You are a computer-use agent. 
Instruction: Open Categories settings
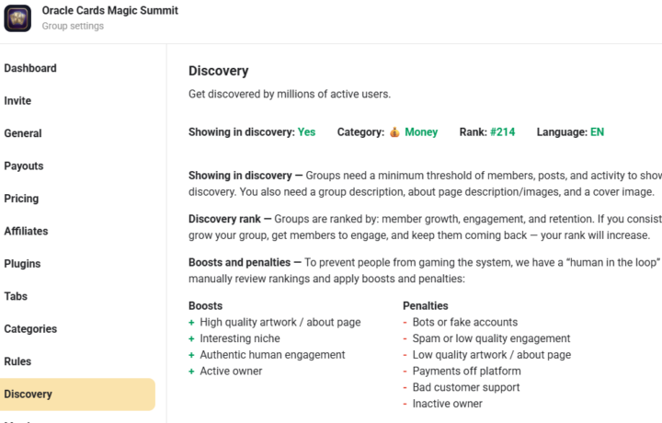coord(30,329)
